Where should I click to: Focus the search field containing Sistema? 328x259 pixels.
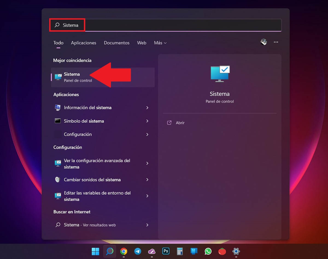tap(165, 25)
